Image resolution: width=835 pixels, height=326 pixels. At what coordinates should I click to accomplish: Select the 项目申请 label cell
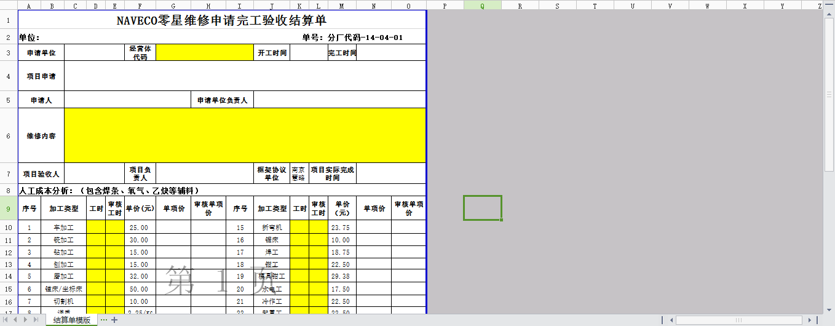pyautogui.click(x=41, y=76)
